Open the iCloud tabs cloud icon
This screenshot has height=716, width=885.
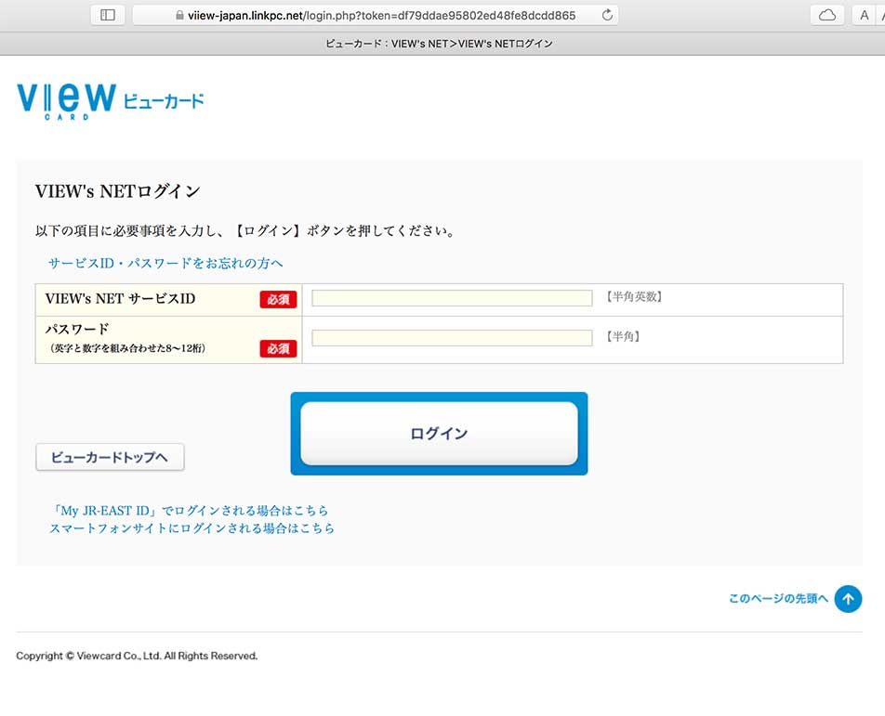826,15
